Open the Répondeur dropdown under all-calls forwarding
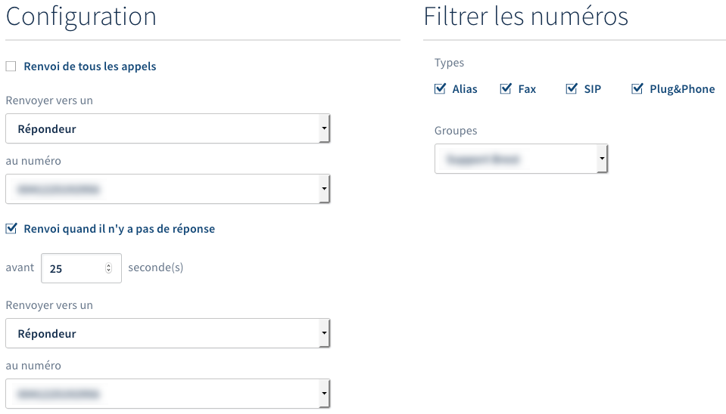 coord(167,128)
